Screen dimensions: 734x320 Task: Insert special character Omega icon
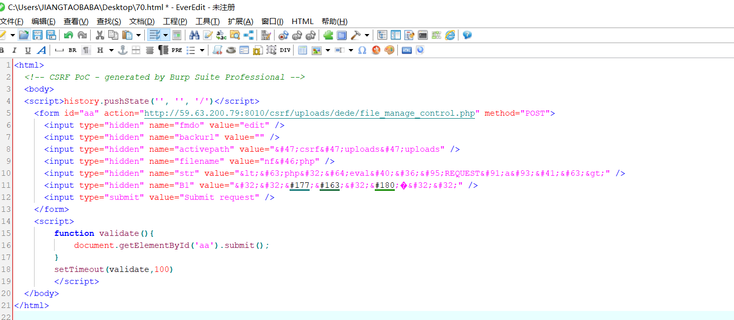[362, 50]
